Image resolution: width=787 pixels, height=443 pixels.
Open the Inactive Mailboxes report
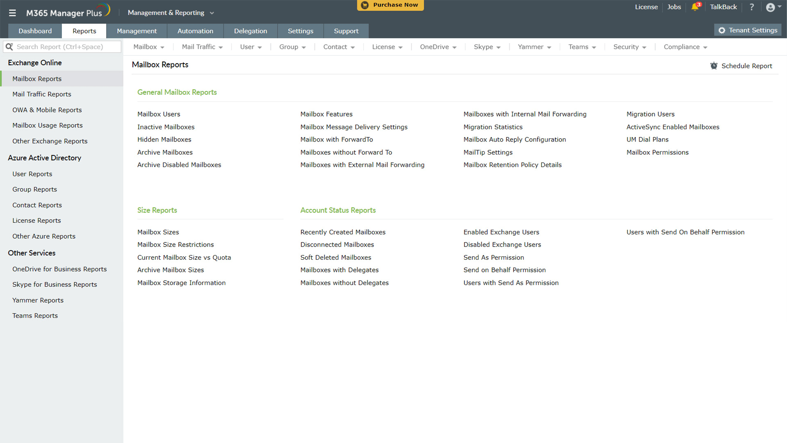tap(166, 127)
